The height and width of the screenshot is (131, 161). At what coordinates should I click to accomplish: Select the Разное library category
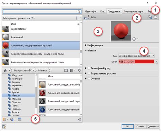pyautogui.click(x=15, y=112)
